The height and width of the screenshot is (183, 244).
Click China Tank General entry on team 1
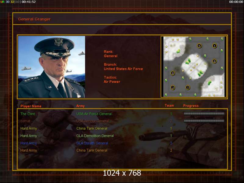92,128
